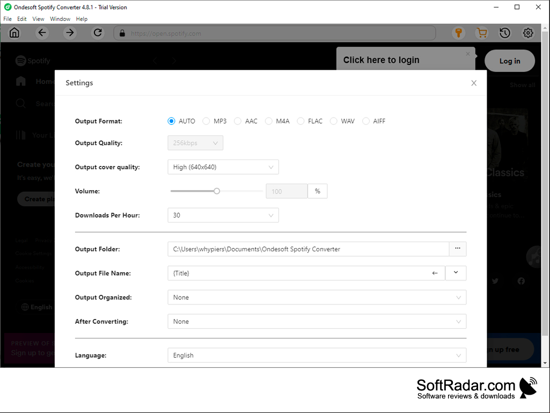Navigate forward with the right arrow
The image size is (550, 413).
pyautogui.click(x=70, y=33)
